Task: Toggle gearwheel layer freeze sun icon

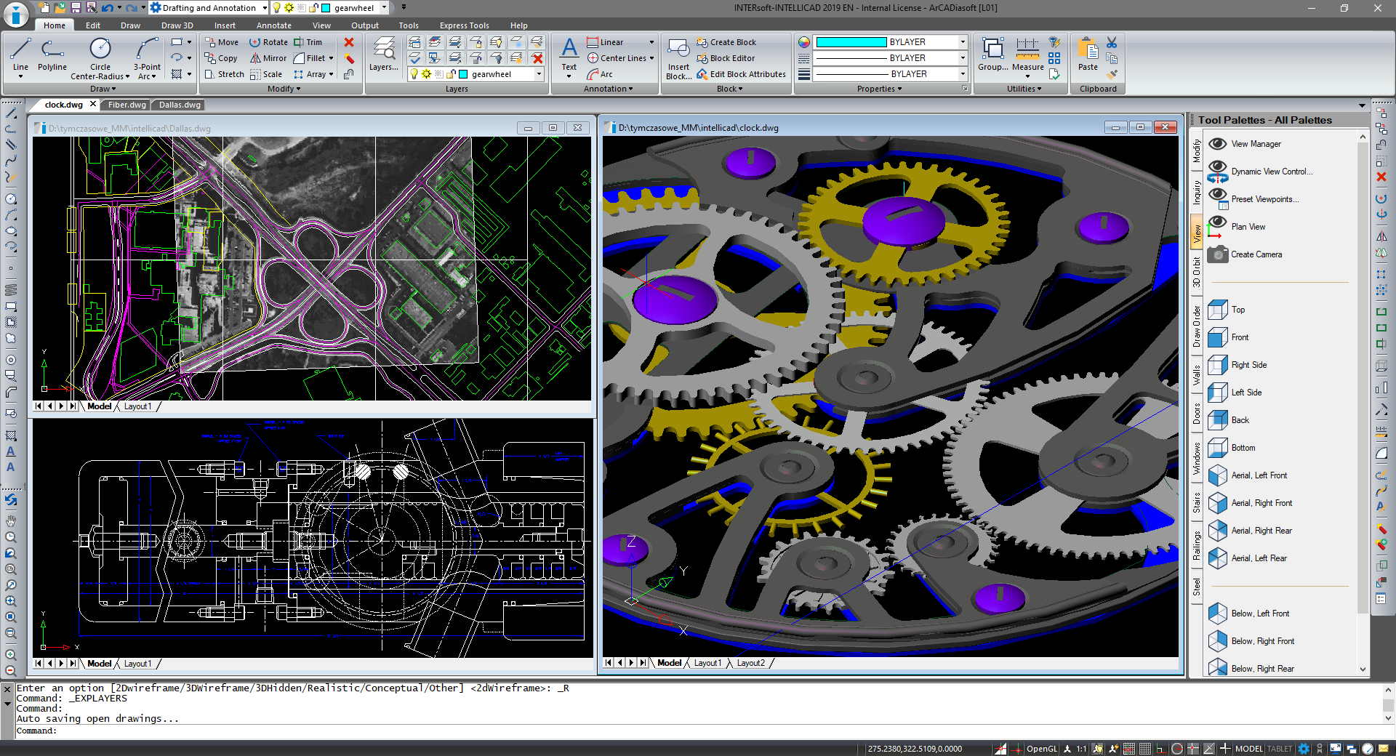Action: 426,74
